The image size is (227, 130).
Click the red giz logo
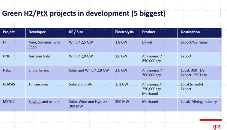click(217, 126)
